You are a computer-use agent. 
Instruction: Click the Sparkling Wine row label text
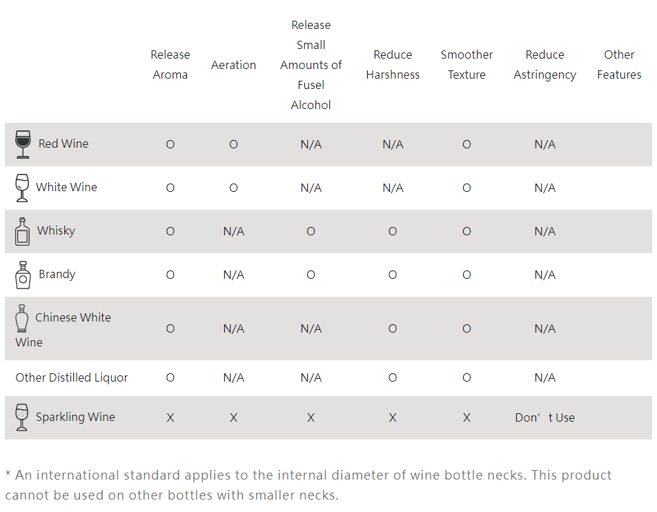click(75, 417)
